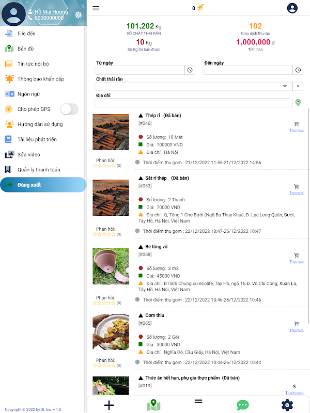Viewport: 310px width, 413px height.
Task: Click the Thu mua cart for Sắt rỉ thép
Action: (x=297, y=189)
